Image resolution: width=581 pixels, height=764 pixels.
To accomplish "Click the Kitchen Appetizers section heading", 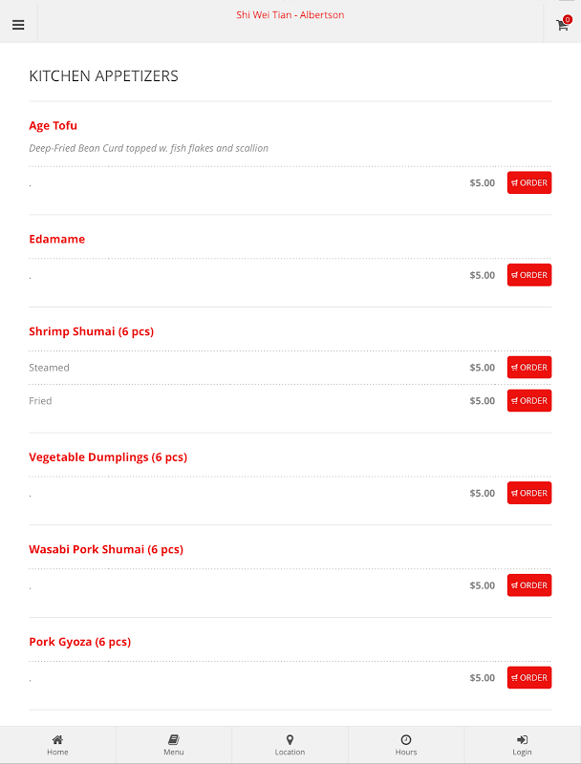I will coord(103,76).
